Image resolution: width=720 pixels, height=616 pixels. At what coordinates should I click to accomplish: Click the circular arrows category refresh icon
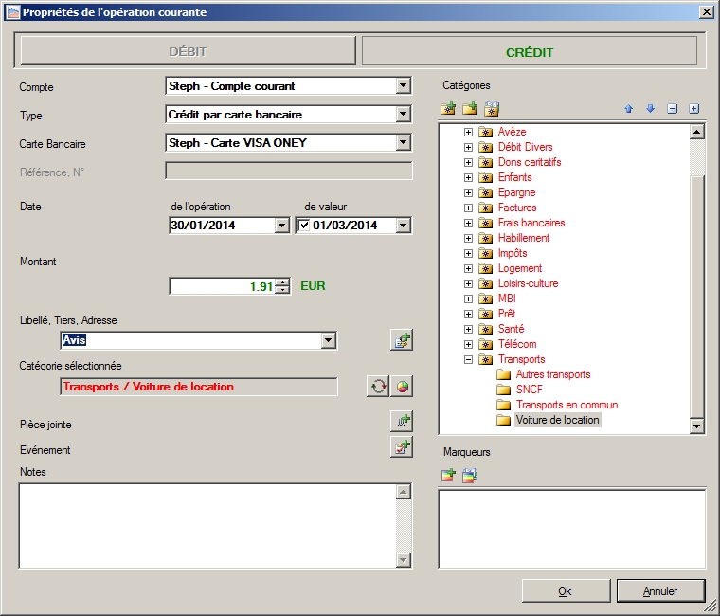point(378,387)
